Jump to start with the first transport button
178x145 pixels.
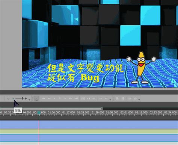coord(44,98)
